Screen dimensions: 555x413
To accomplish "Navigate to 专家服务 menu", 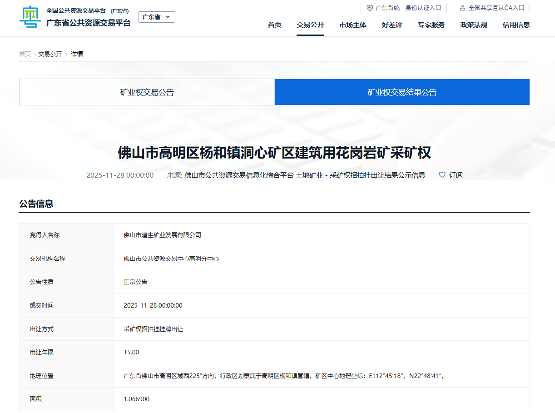I will 431,25.
